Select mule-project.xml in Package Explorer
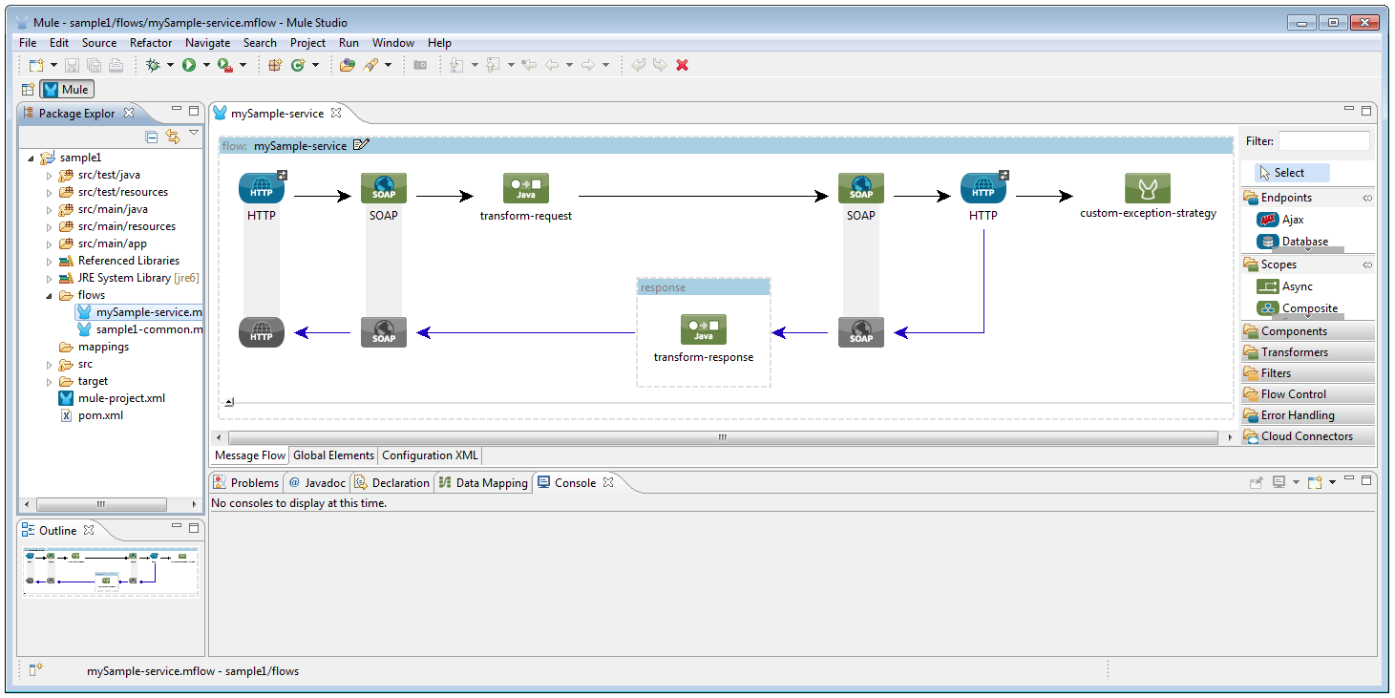 pos(112,398)
